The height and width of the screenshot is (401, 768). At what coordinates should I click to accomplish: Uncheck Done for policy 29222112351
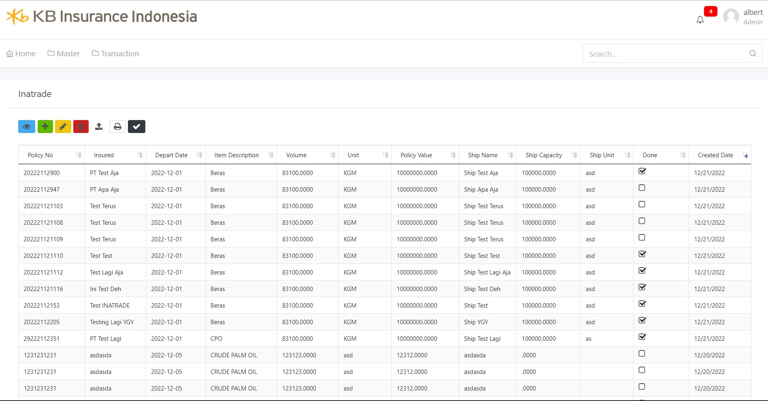pos(642,337)
